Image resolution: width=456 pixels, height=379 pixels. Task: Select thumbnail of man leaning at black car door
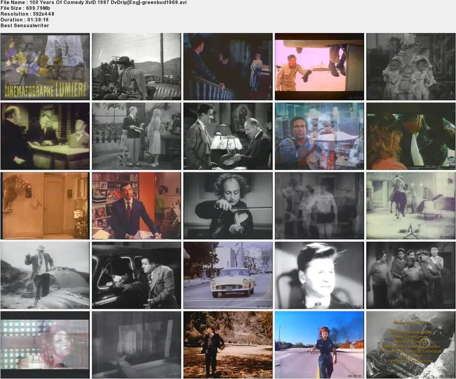137,275
